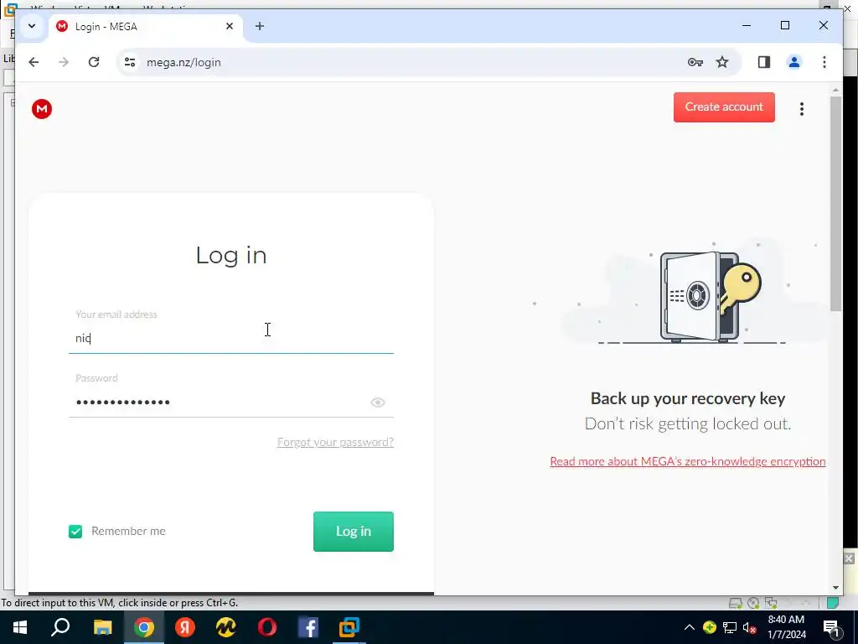858x644 pixels.
Task: Go back to the previous page
Action: pyautogui.click(x=34, y=62)
